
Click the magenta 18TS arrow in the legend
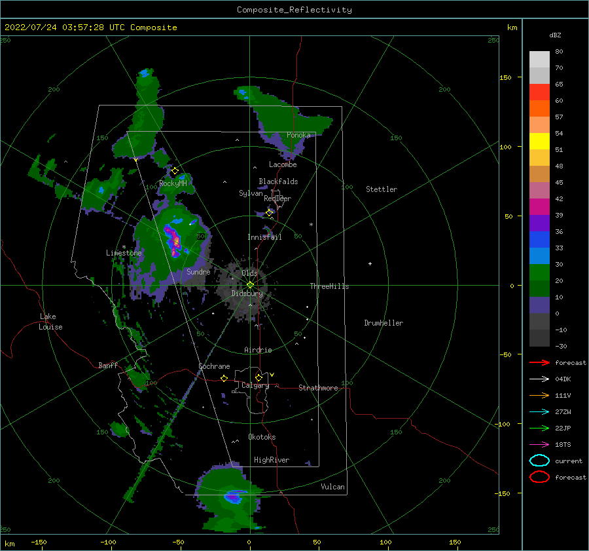point(539,445)
